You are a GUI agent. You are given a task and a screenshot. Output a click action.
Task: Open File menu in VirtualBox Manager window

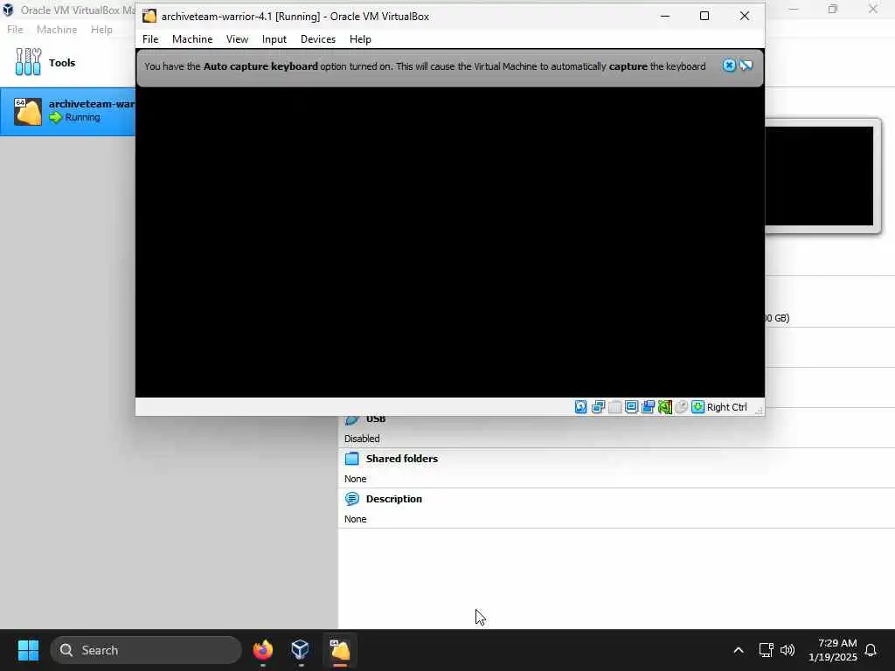click(x=15, y=30)
